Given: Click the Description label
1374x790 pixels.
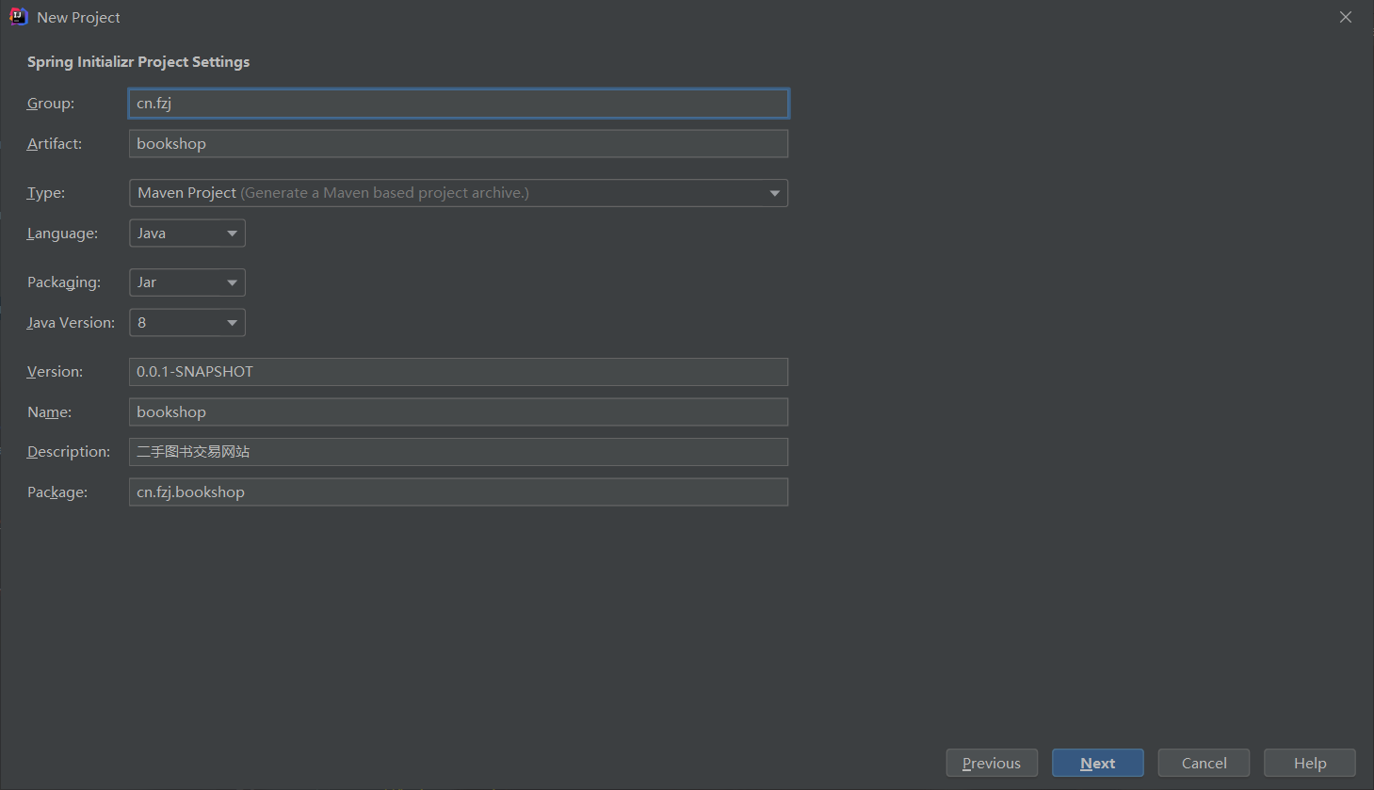Looking at the screenshot, I should [69, 452].
